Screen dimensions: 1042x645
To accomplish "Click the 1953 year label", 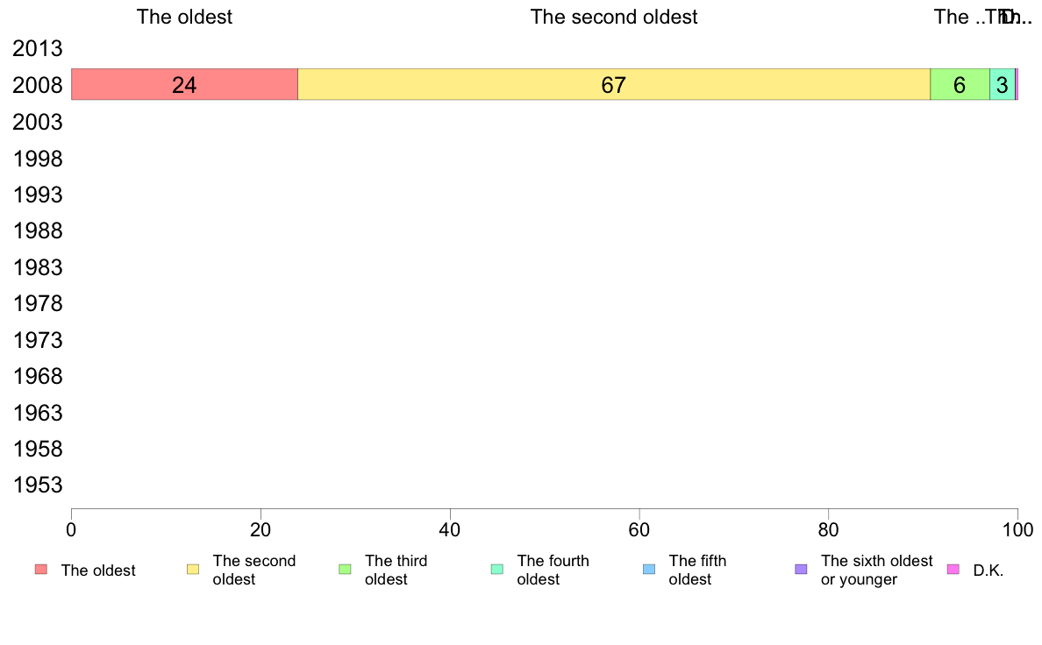I will click(38, 485).
